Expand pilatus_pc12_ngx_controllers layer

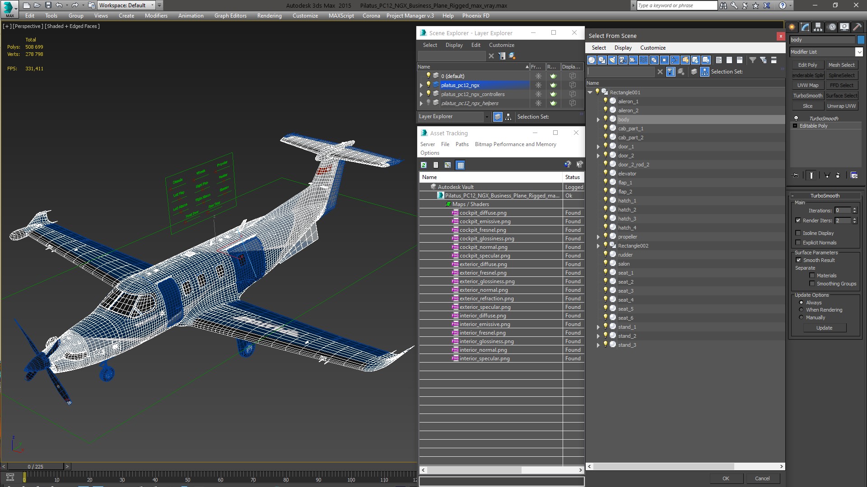point(421,94)
